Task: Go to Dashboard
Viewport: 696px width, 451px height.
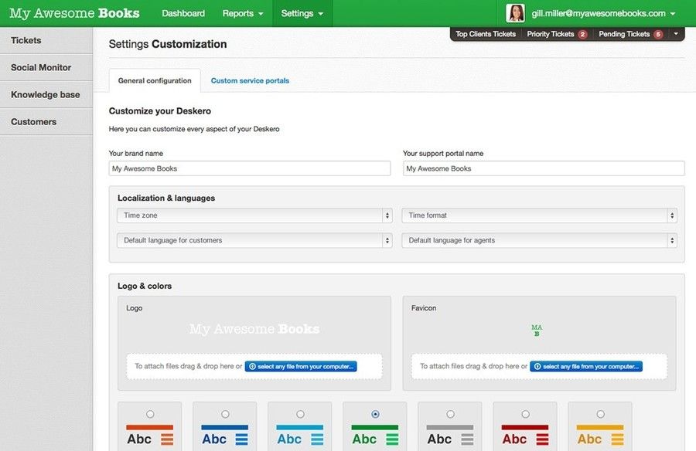Action: pos(183,13)
